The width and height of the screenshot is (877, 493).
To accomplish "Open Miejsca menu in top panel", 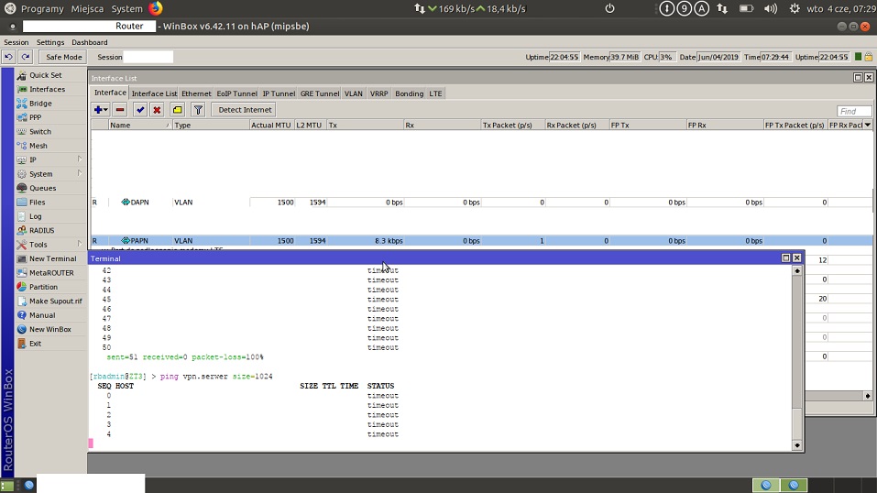I will click(87, 8).
